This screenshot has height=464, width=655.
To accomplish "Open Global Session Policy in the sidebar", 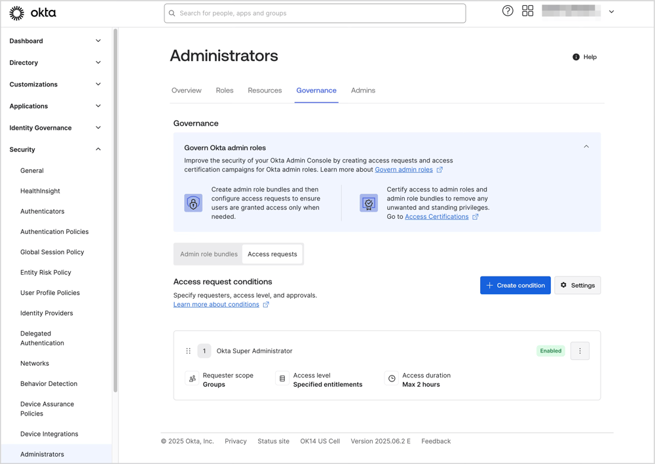I will pyautogui.click(x=52, y=252).
